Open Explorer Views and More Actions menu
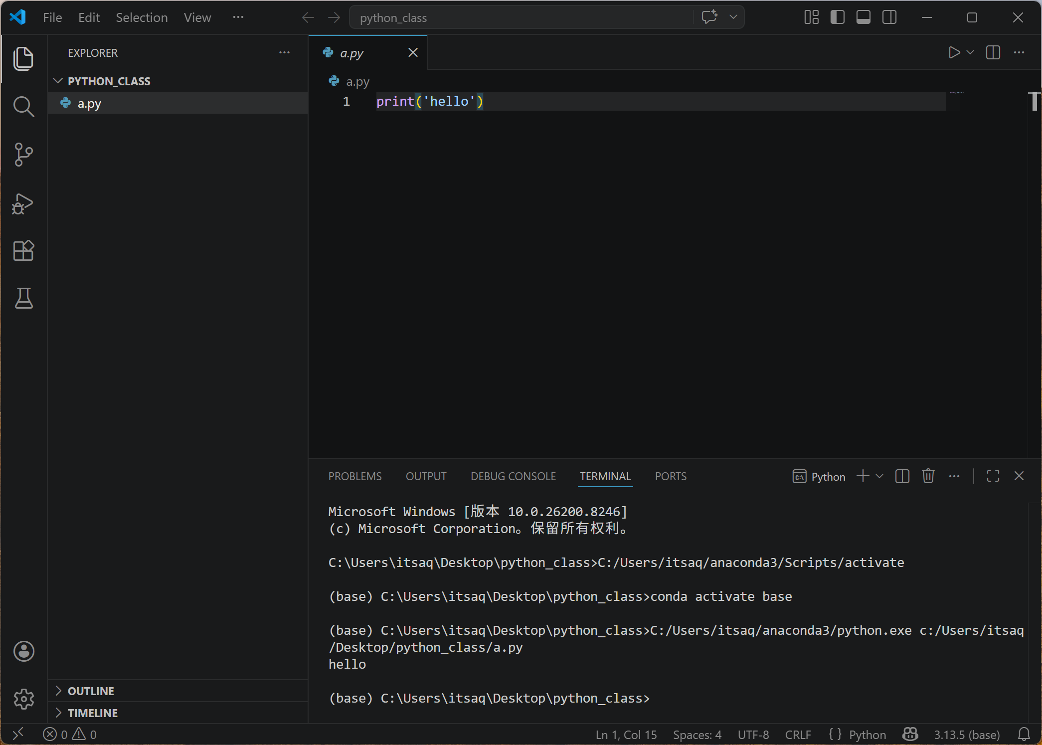 [284, 52]
